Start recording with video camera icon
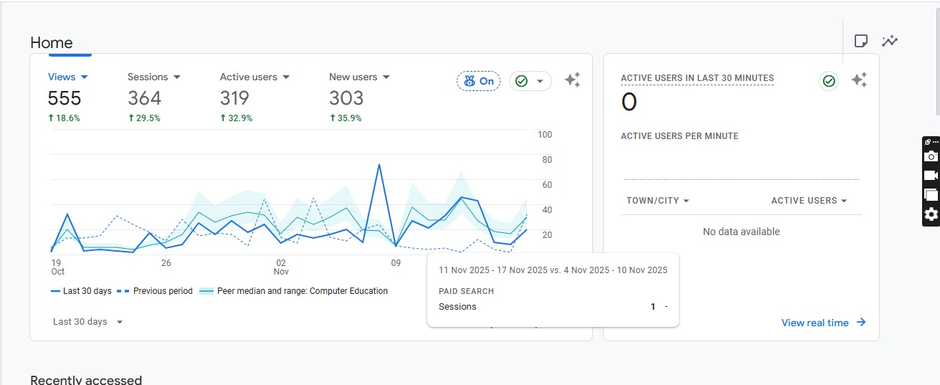The width and height of the screenshot is (940, 385). coord(931,176)
